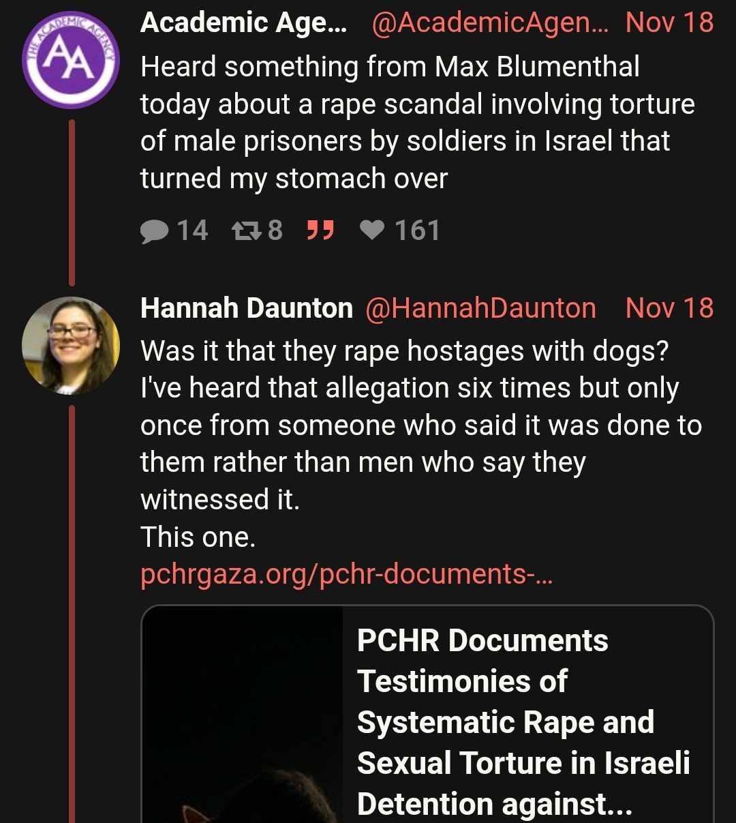This screenshot has width=736, height=823.
Task: Tap the 161 likes count
Action: click(417, 230)
